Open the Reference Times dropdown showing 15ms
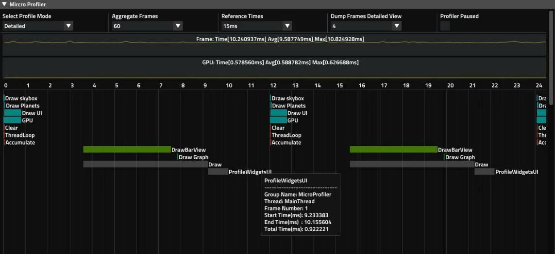 (256, 26)
